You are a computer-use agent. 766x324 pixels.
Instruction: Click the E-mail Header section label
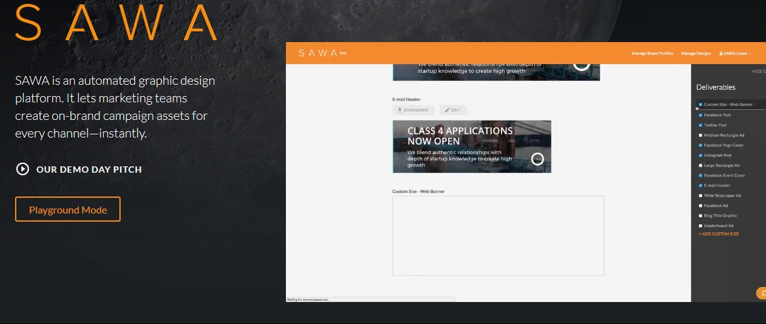(x=407, y=99)
